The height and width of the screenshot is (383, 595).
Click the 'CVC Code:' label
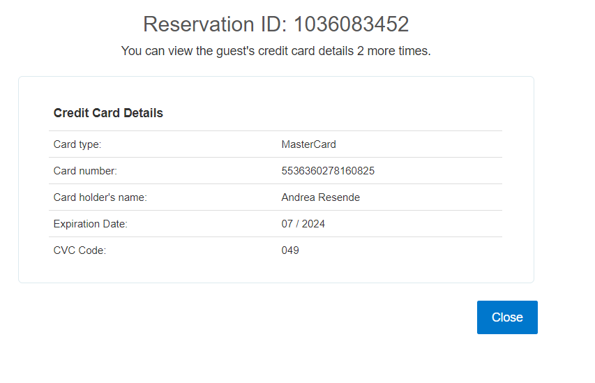[80, 250]
